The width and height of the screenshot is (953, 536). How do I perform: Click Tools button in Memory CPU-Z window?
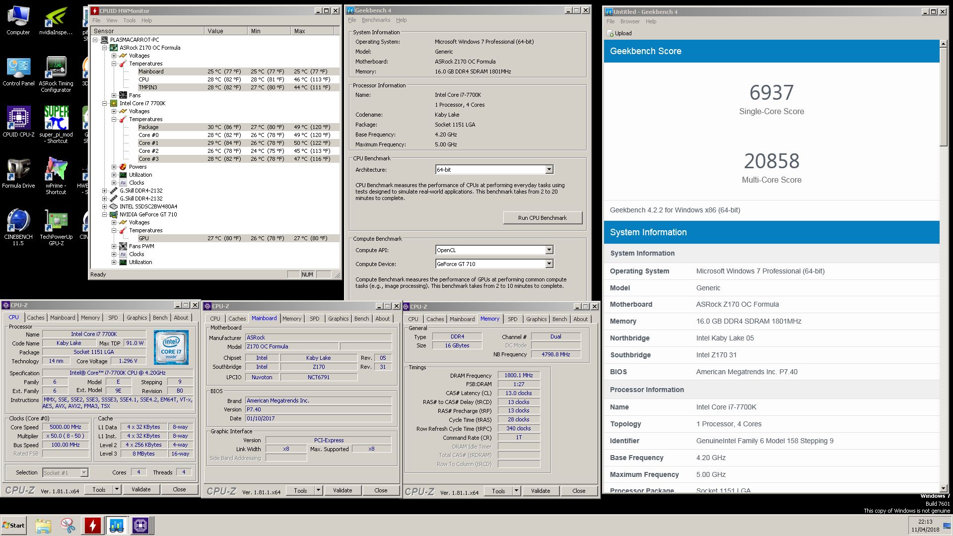(498, 491)
